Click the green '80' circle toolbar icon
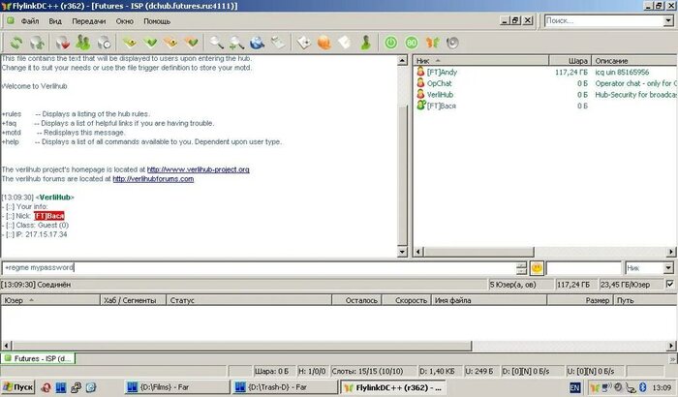 click(x=412, y=42)
